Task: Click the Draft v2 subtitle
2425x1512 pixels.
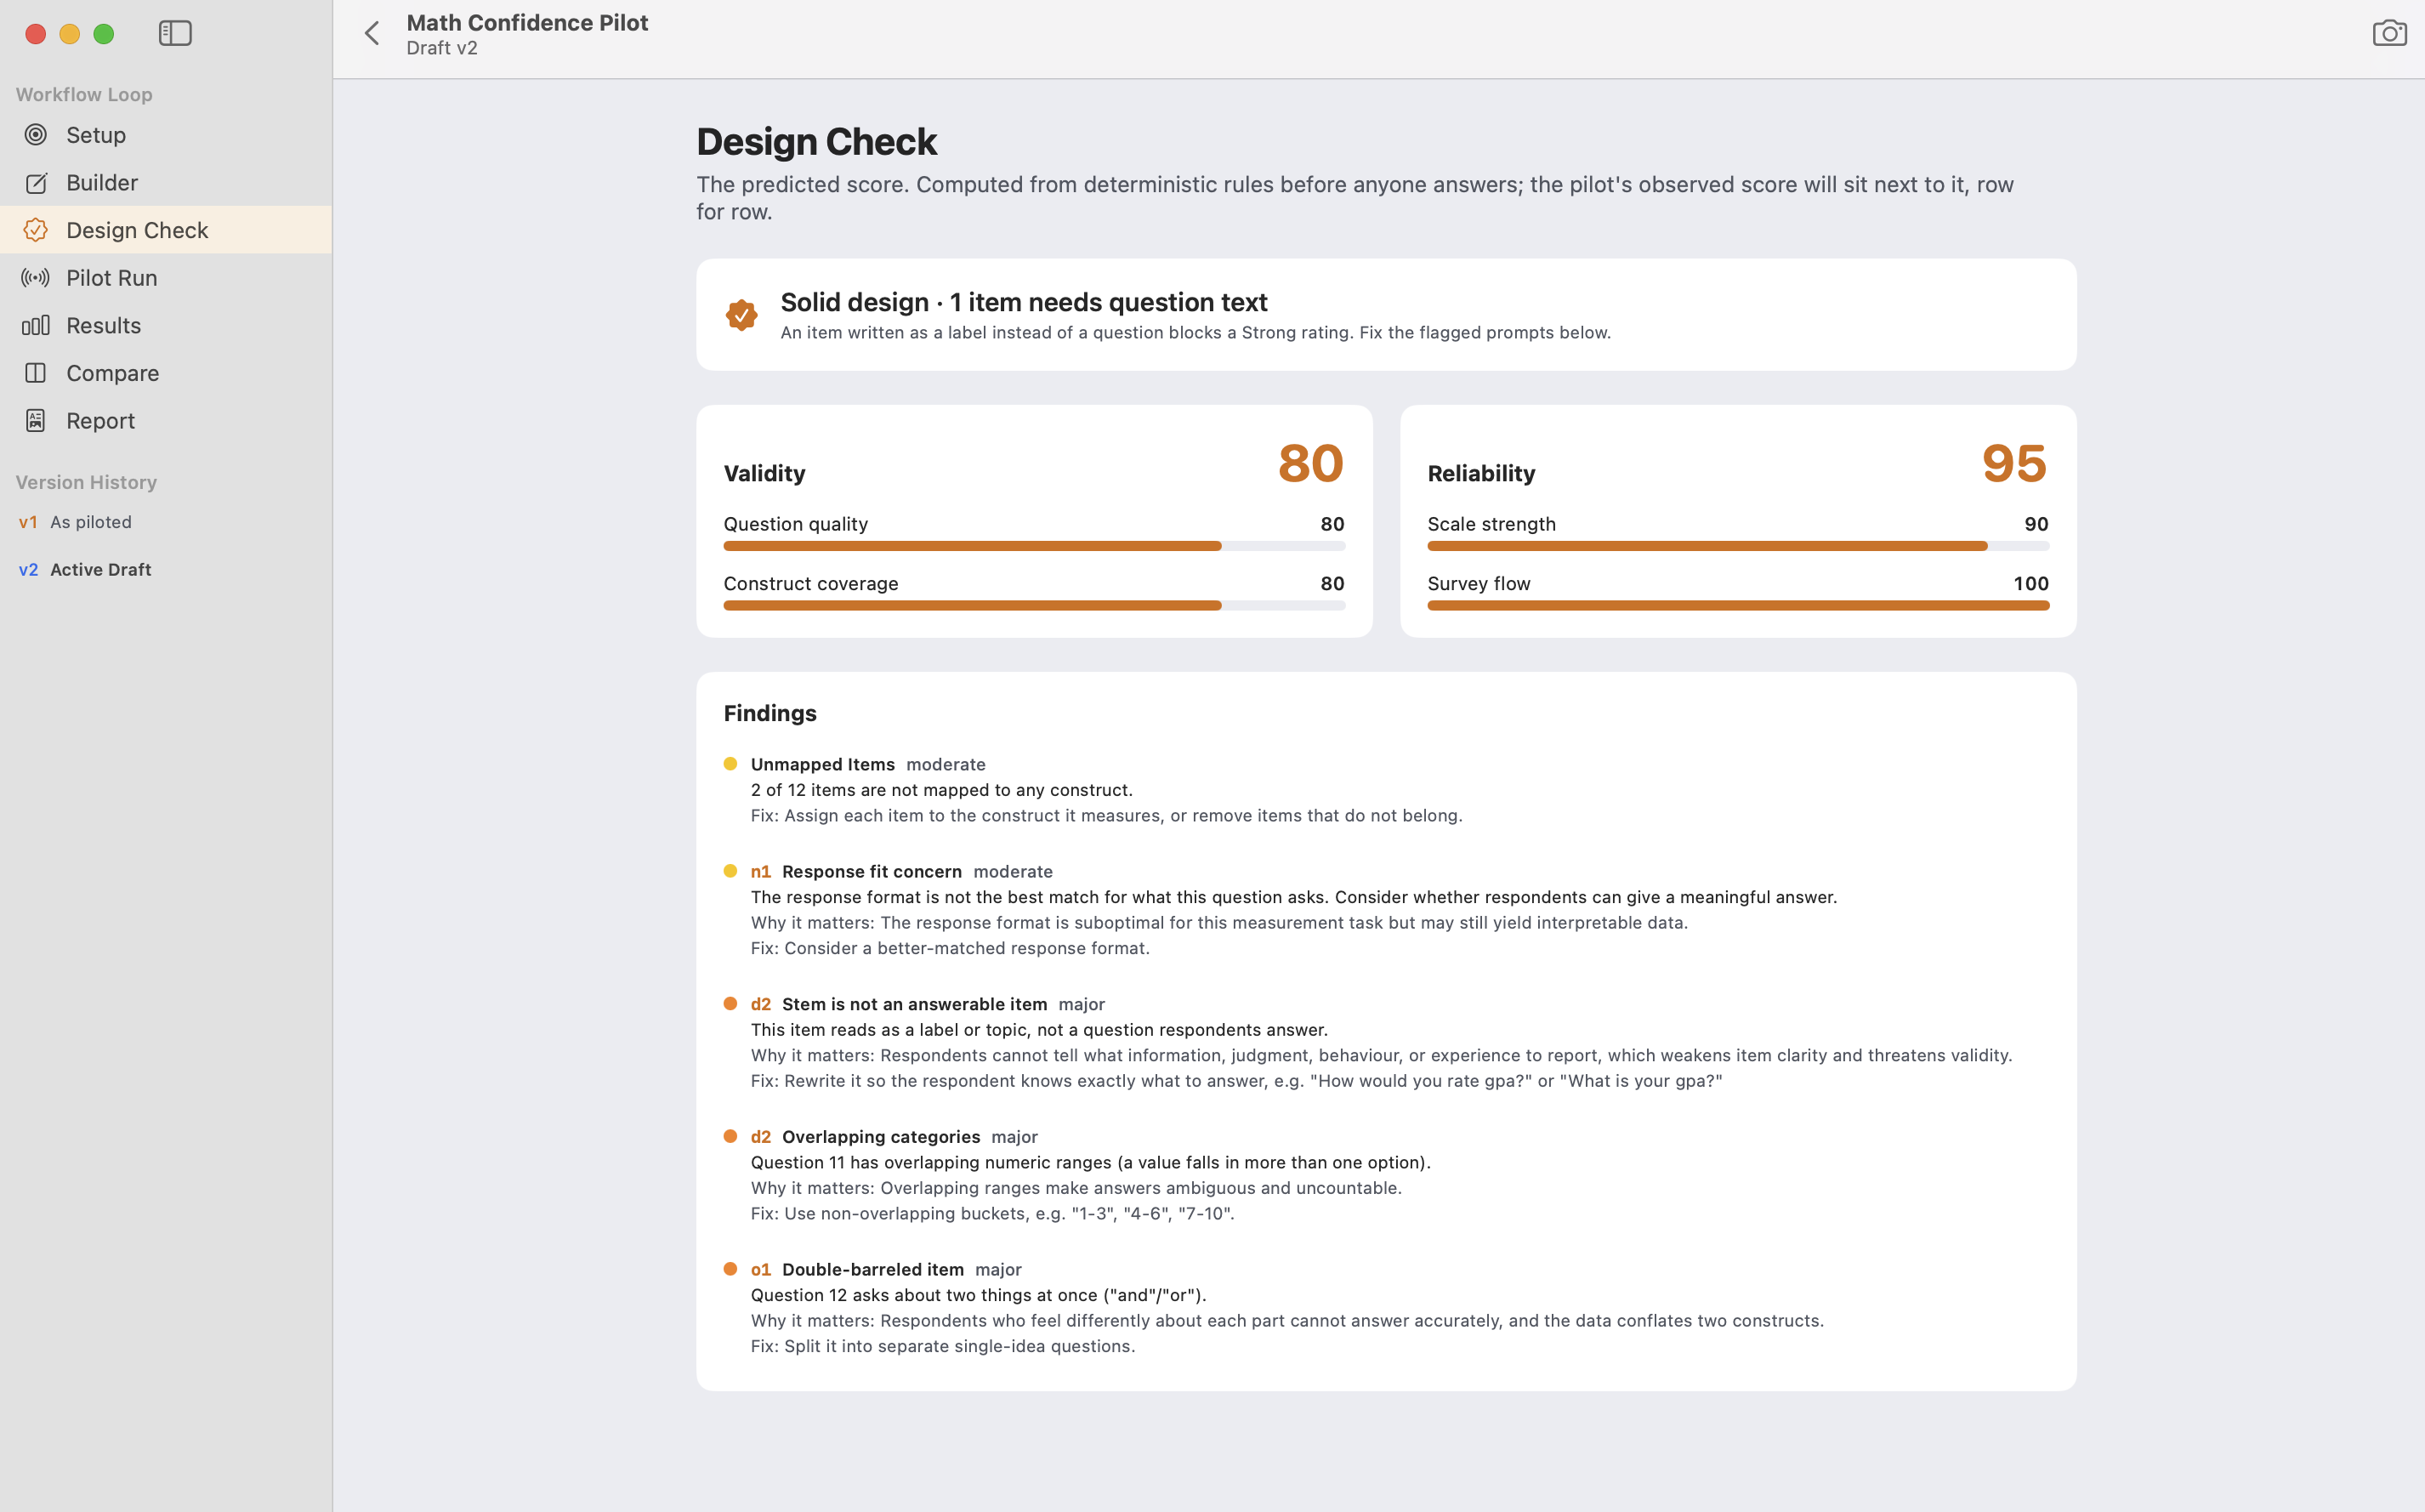Action: point(442,48)
